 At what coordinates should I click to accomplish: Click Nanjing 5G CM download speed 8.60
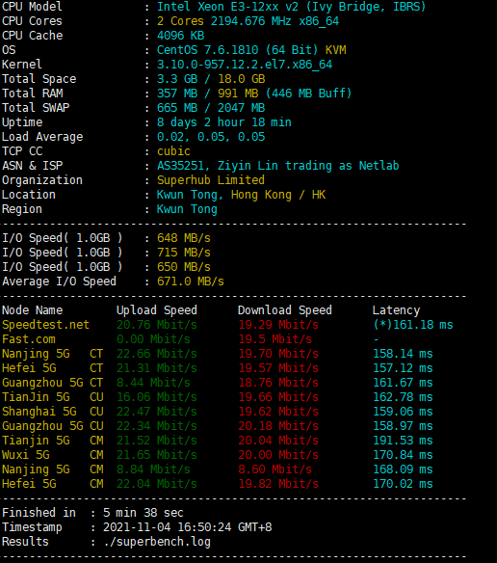coord(275,469)
